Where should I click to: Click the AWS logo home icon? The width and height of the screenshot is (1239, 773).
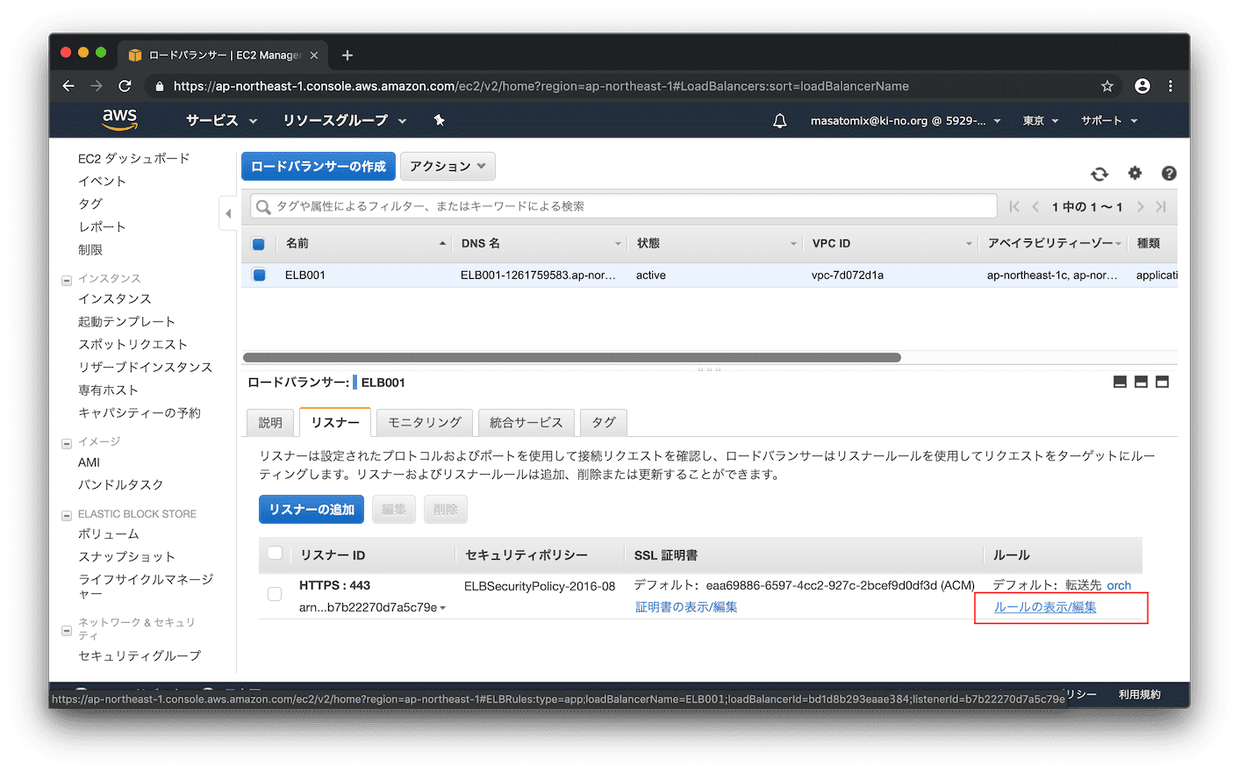click(120, 119)
